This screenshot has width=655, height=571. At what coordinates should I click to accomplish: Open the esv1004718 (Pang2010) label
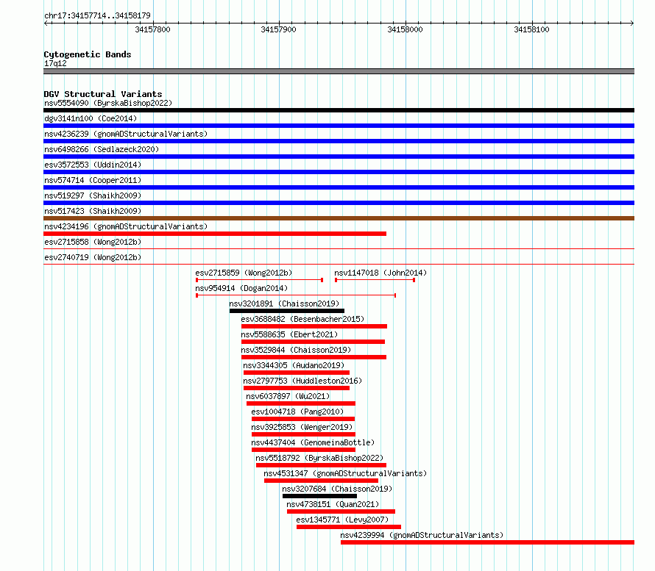(297, 412)
